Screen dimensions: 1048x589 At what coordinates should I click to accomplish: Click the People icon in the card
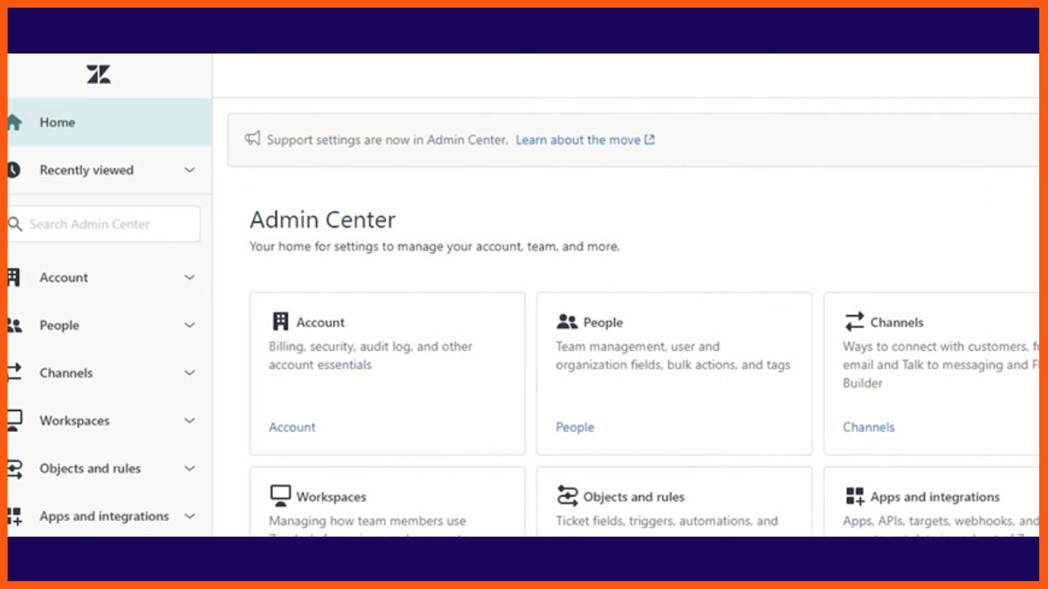tap(567, 322)
